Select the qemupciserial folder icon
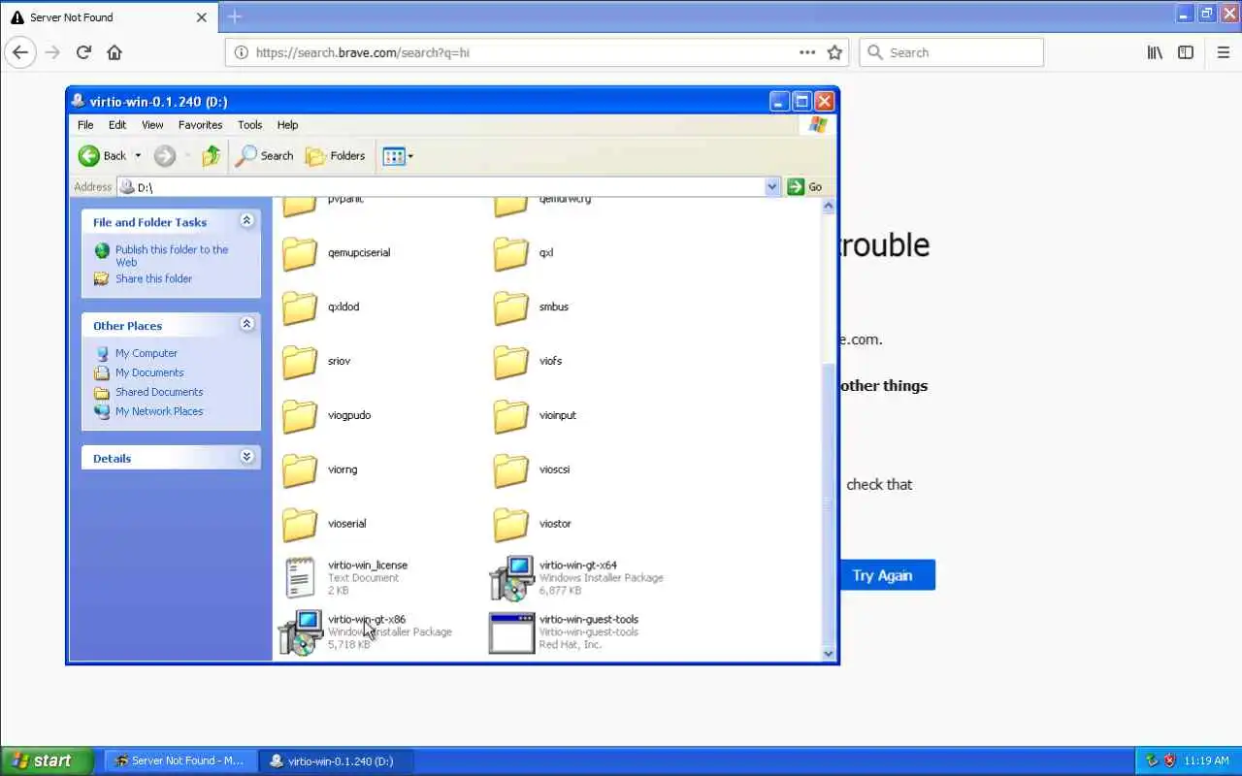This screenshot has height=776, width=1242. [300, 253]
